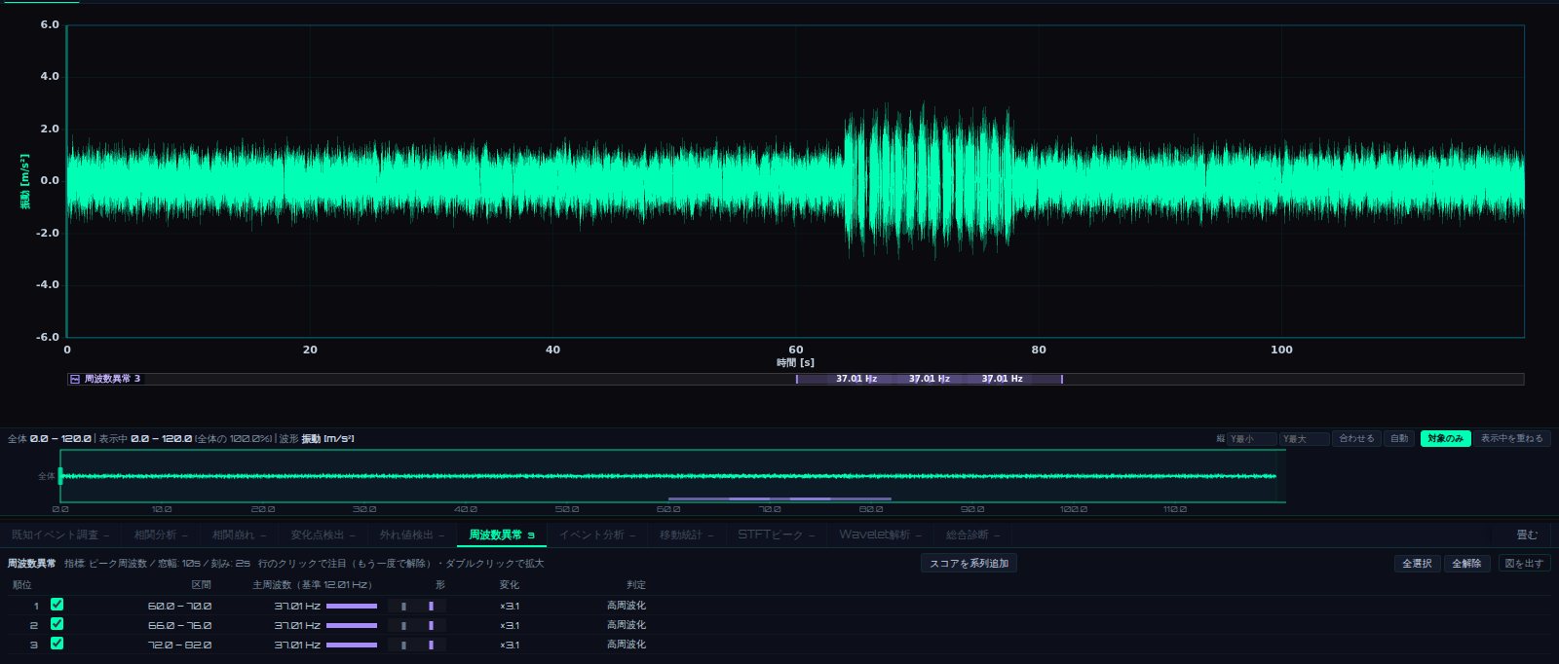Click the 順位 column header
Screen dimensions: 1559x664
[x=22, y=585]
